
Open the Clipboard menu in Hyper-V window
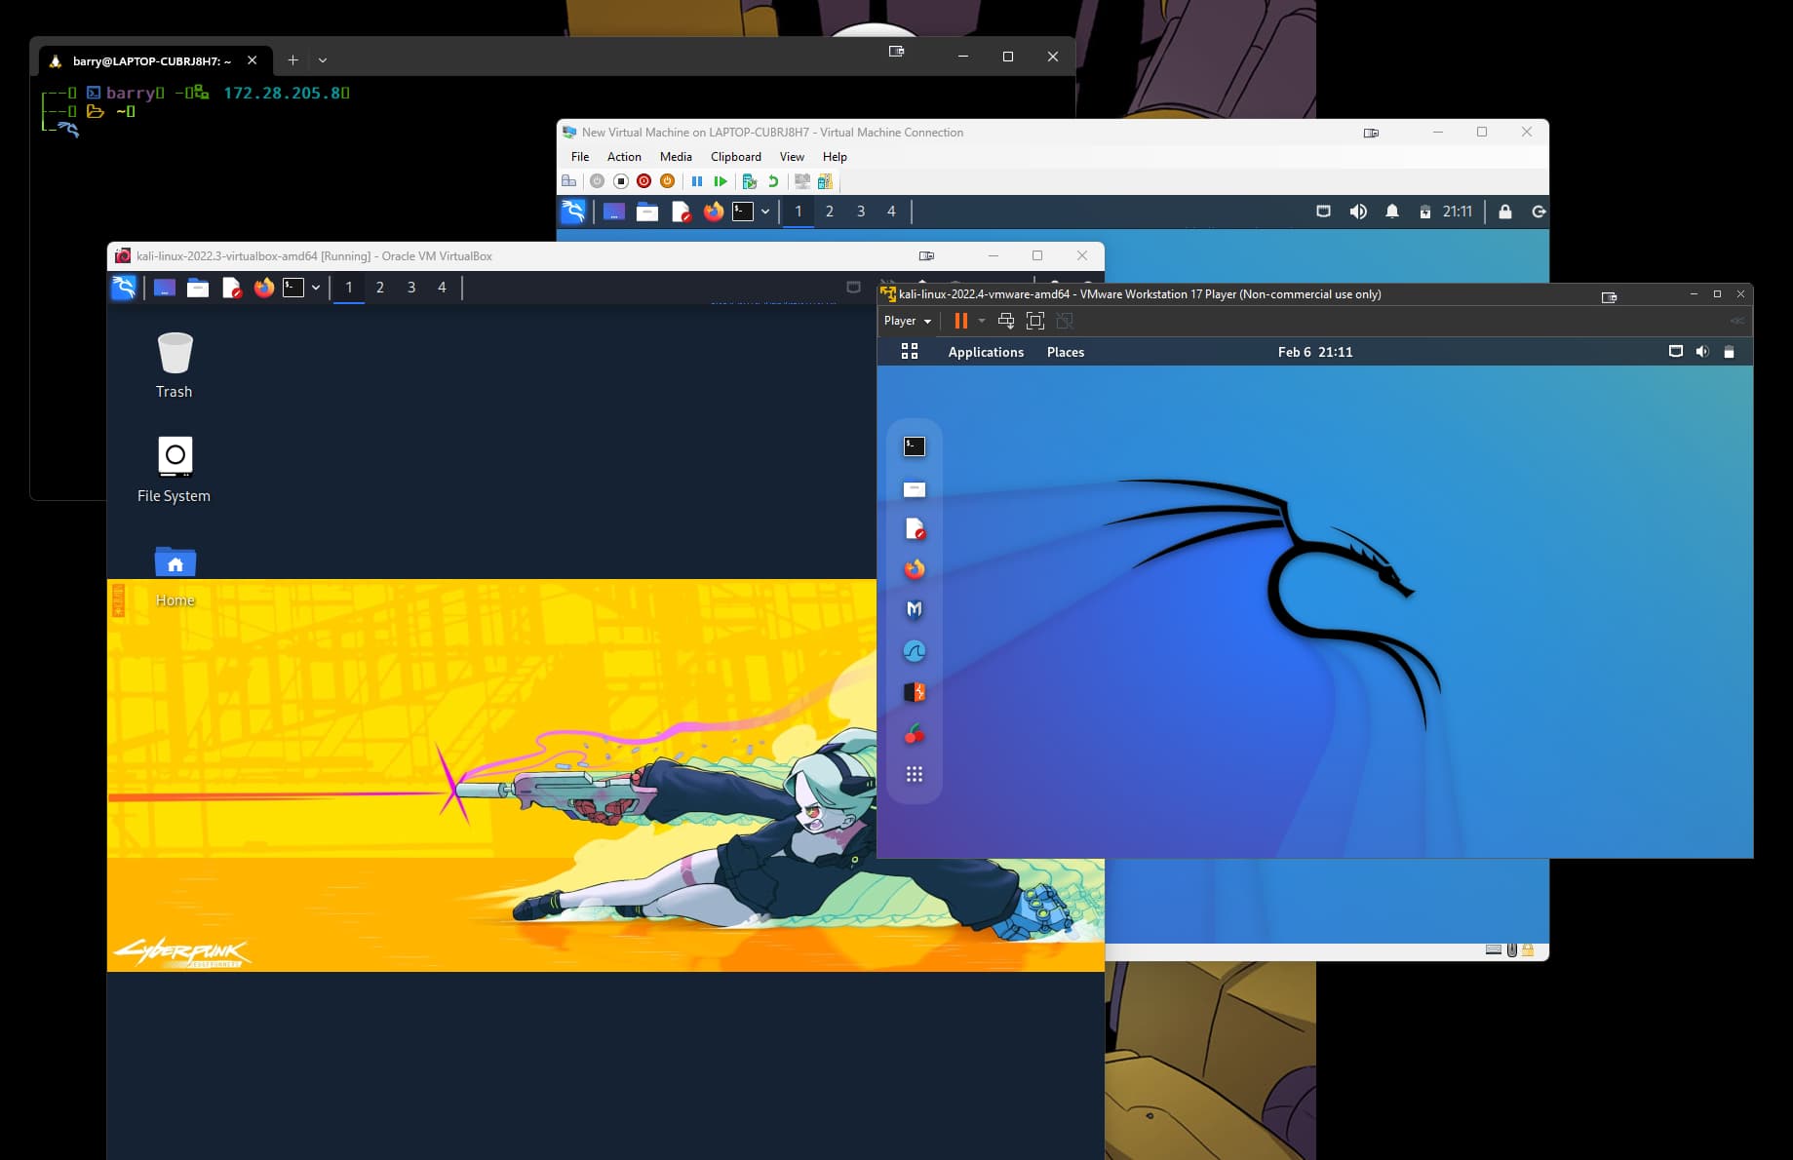735,157
